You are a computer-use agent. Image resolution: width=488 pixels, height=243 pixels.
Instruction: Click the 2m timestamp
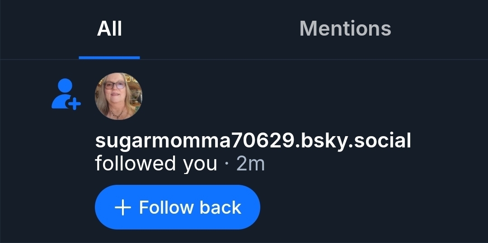(x=250, y=164)
